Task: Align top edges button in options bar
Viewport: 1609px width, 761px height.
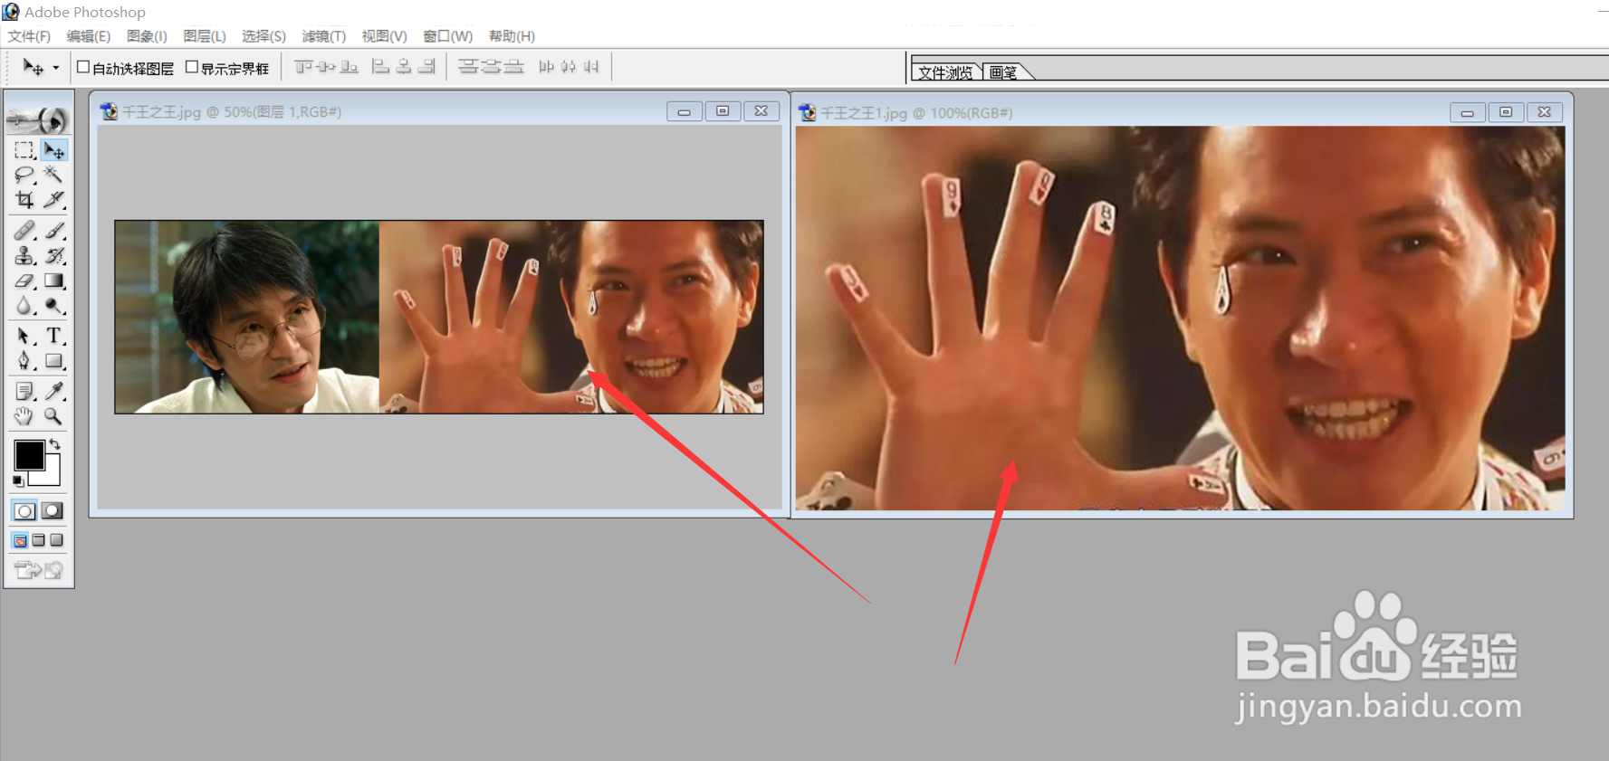Action: (x=304, y=66)
